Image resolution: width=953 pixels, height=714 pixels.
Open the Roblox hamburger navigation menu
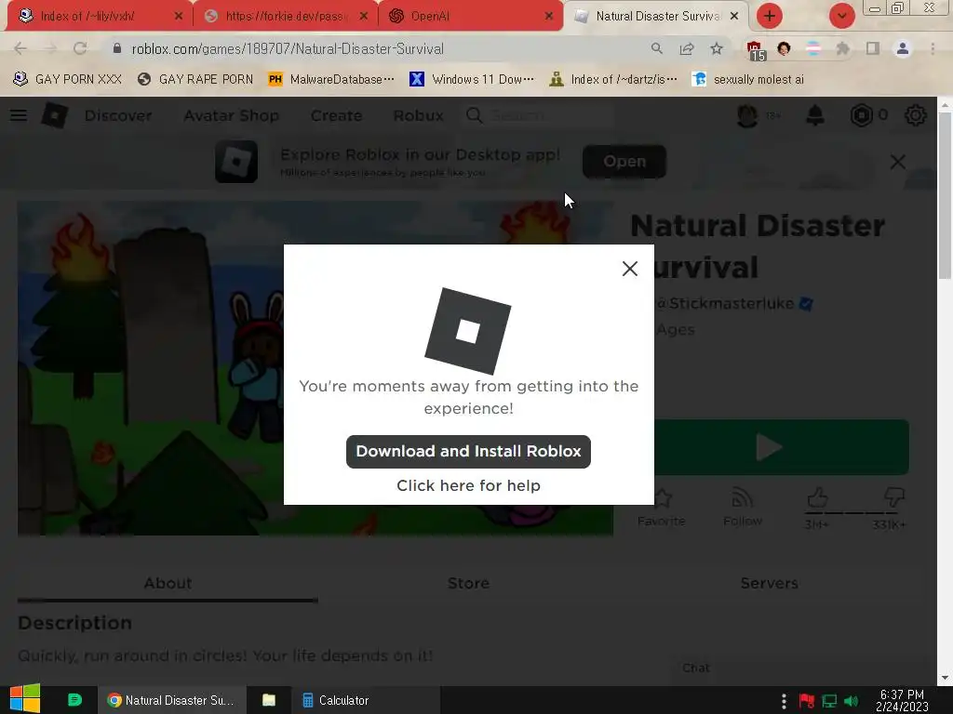pyautogui.click(x=19, y=115)
